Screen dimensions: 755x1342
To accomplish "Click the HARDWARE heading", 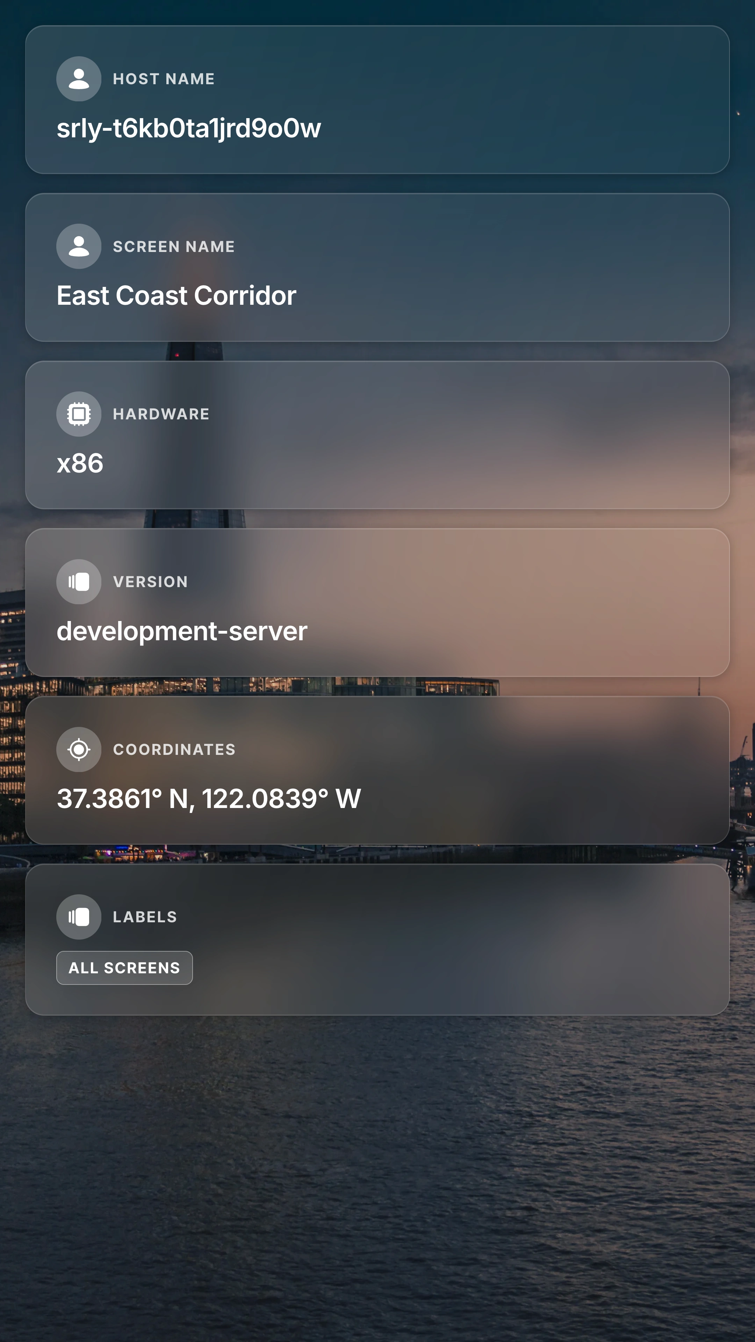I will click(161, 414).
